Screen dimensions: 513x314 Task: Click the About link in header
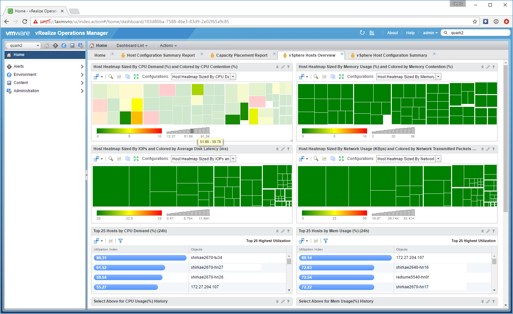click(x=392, y=33)
